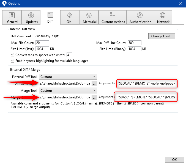
Task: Browse for Diff Command executable path
Action: click(x=94, y=83)
